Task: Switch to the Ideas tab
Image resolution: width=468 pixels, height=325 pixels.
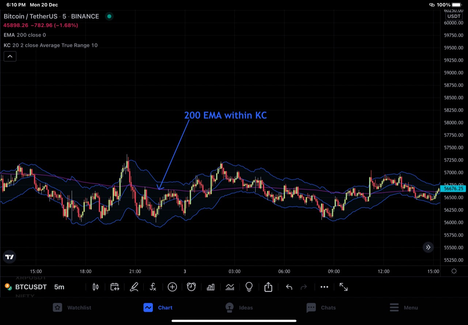Action: (239, 307)
